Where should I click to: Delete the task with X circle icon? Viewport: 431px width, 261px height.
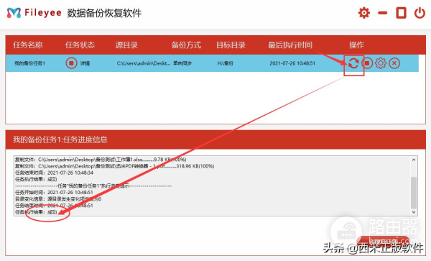click(x=394, y=63)
